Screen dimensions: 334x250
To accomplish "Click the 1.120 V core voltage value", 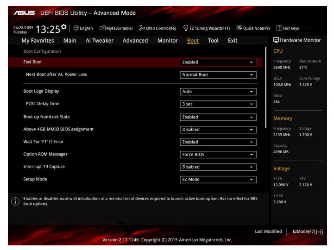I will (x=306, y=85).
